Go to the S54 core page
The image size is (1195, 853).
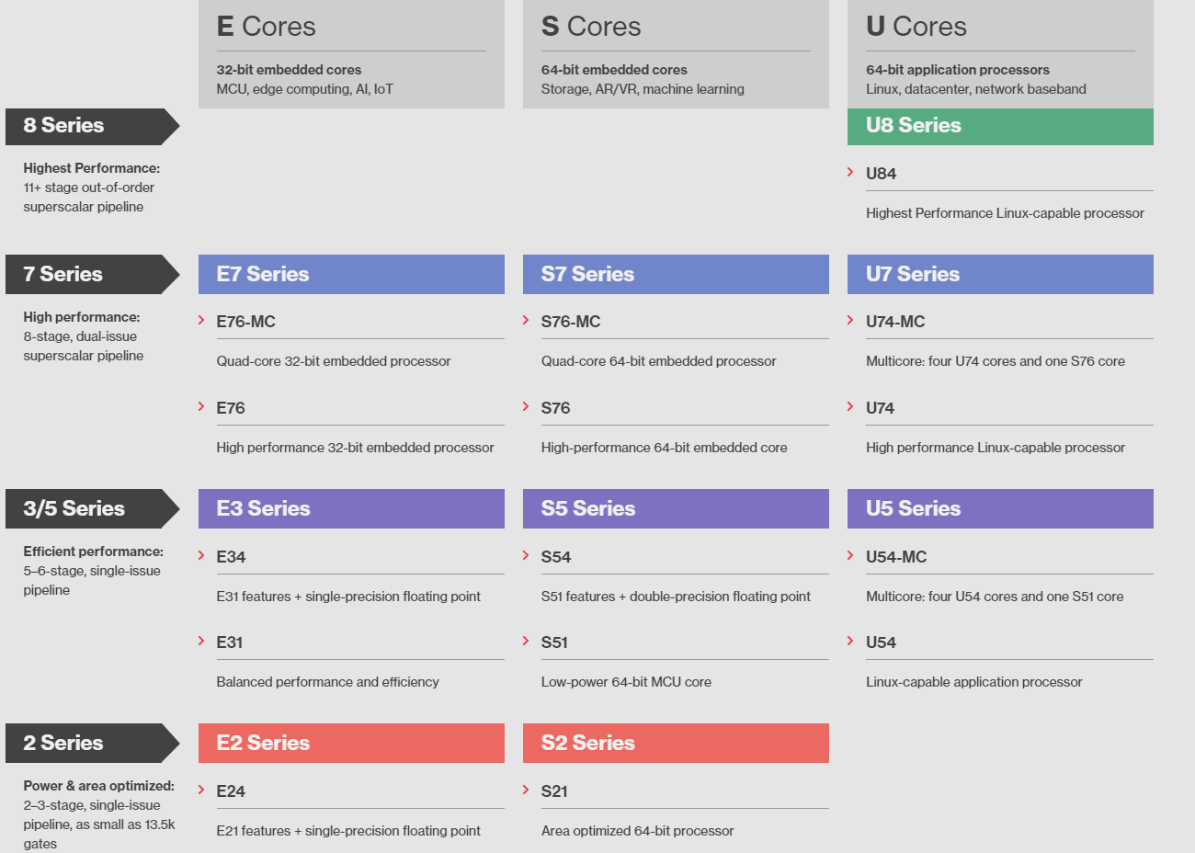point(555,557)
